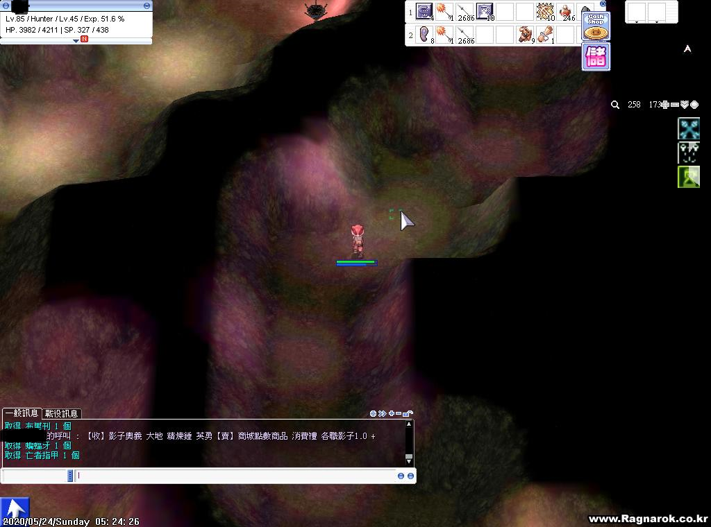The width and height of the screenshot is (711, 527).
Task: Select the 2686 arrow stack in hotbar row 1
Action: point(465,11)
